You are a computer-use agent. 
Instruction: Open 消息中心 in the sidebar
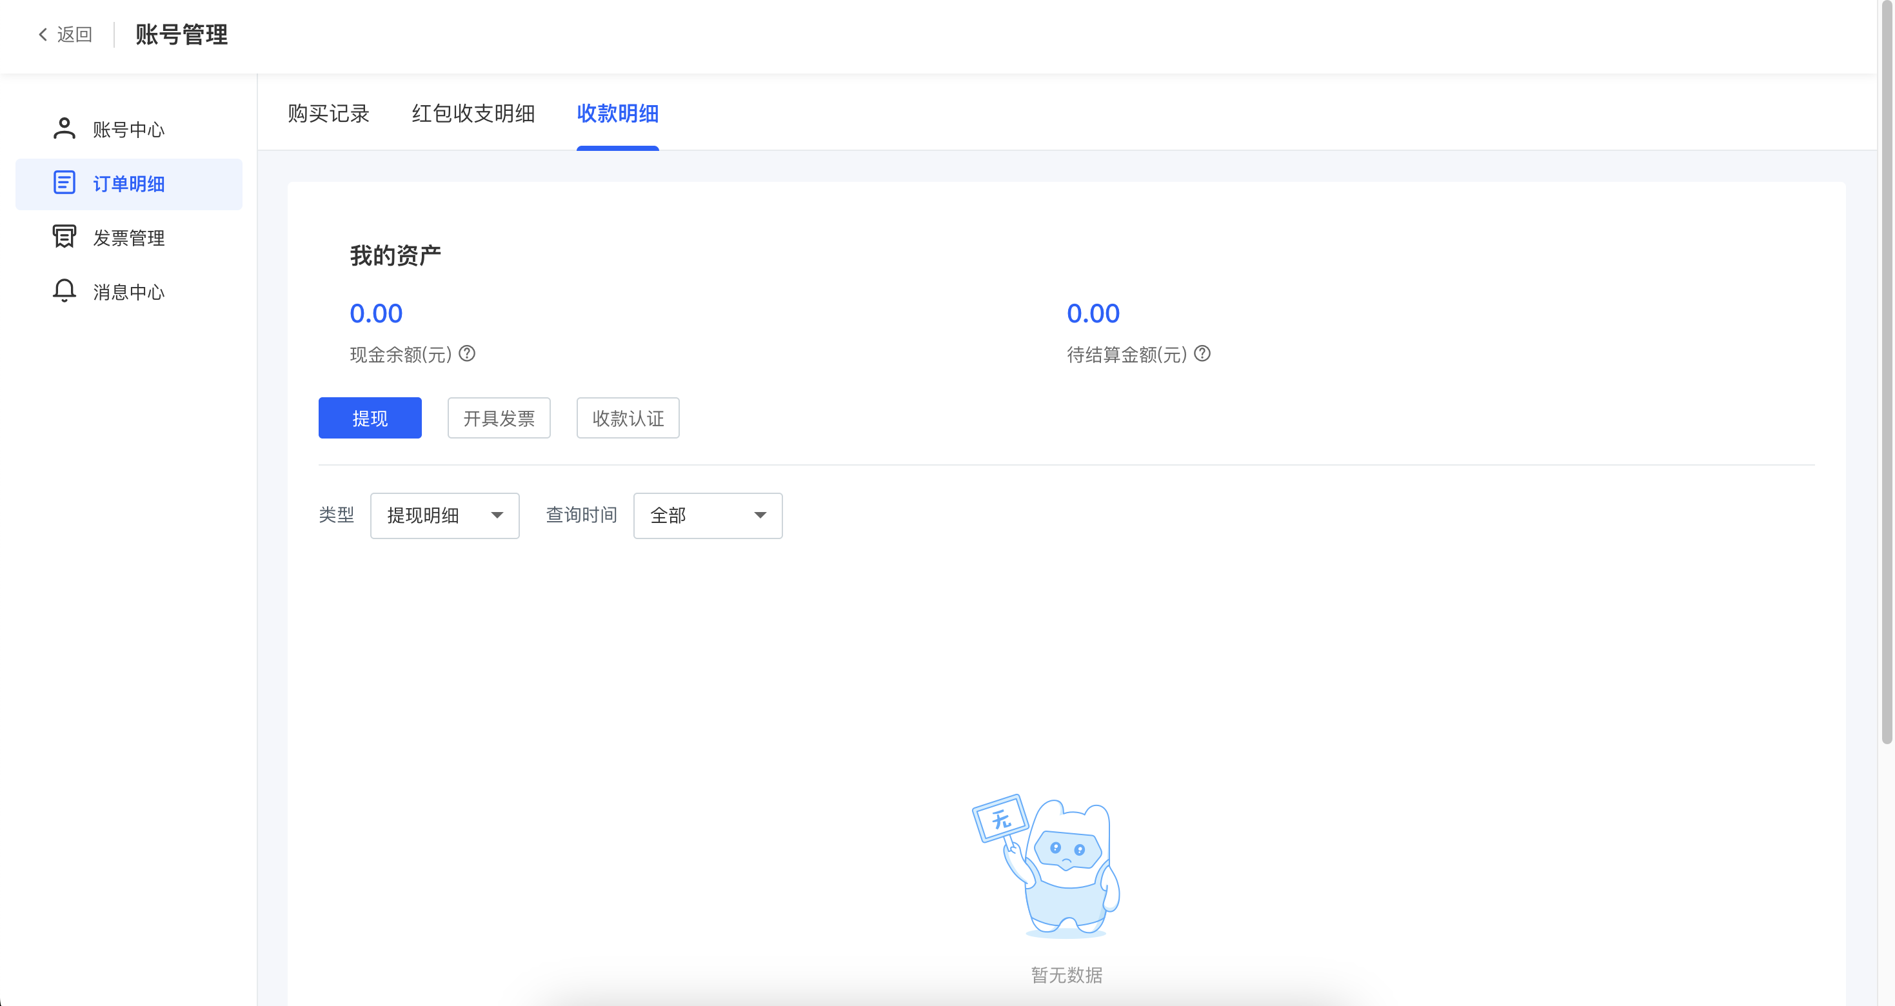coord(129,292)
